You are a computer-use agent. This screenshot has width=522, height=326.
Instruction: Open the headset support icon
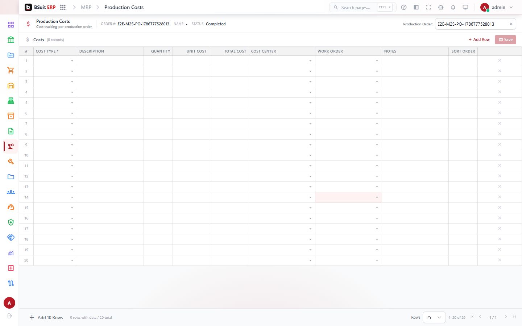click(11, 207)
